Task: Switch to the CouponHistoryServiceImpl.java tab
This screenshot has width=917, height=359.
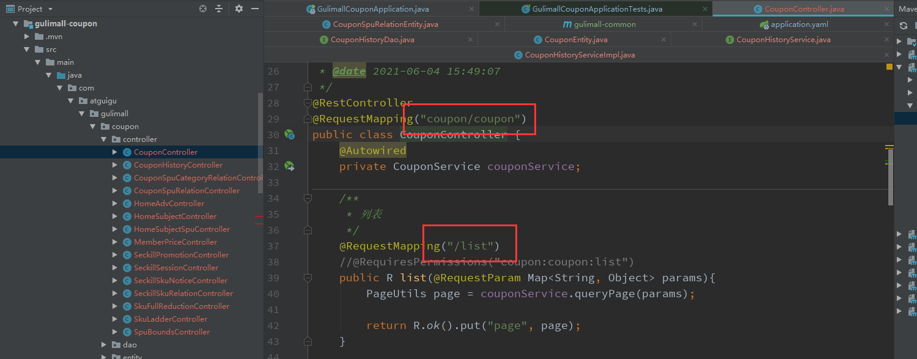Action: (x=580, y=55)
